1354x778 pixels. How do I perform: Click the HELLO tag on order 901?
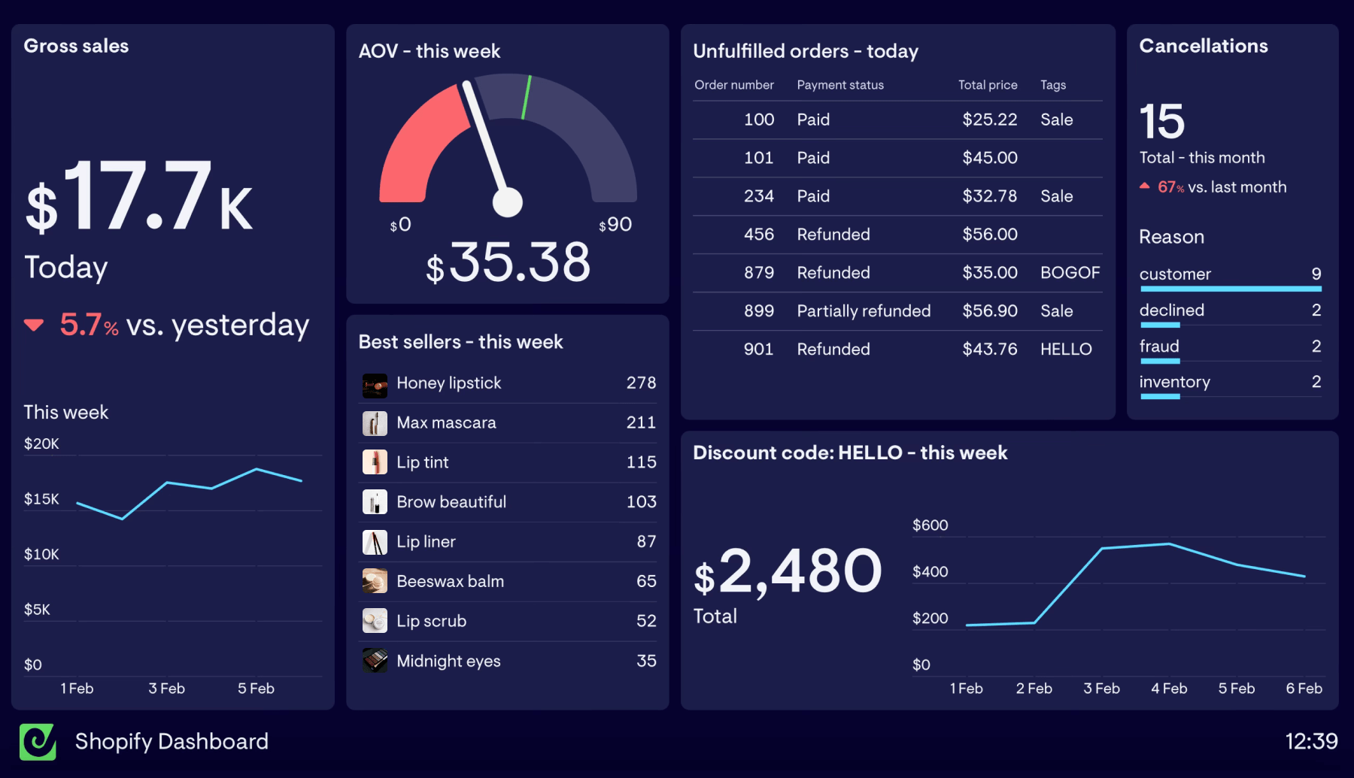(1065, 350)
